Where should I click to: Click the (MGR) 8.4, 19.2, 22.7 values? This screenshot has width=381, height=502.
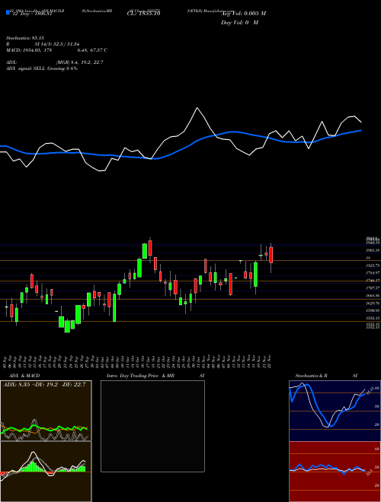(x=79, y=62)
